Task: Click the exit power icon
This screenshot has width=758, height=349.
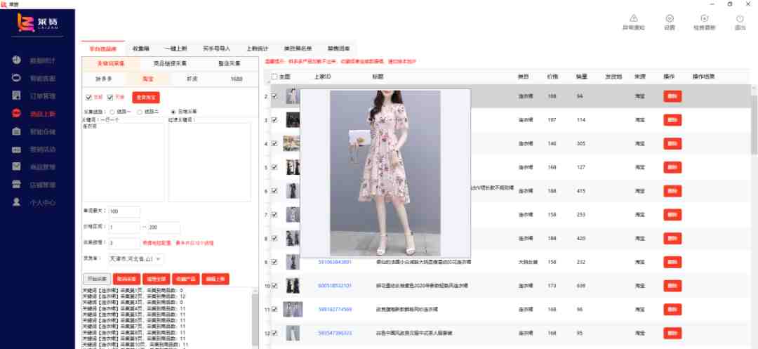Action: [x=740, y=18]
